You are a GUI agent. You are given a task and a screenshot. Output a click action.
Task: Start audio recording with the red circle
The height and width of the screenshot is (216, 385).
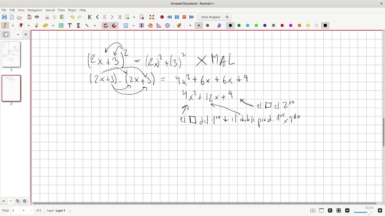pyautogui.click(x=162, y=17)
